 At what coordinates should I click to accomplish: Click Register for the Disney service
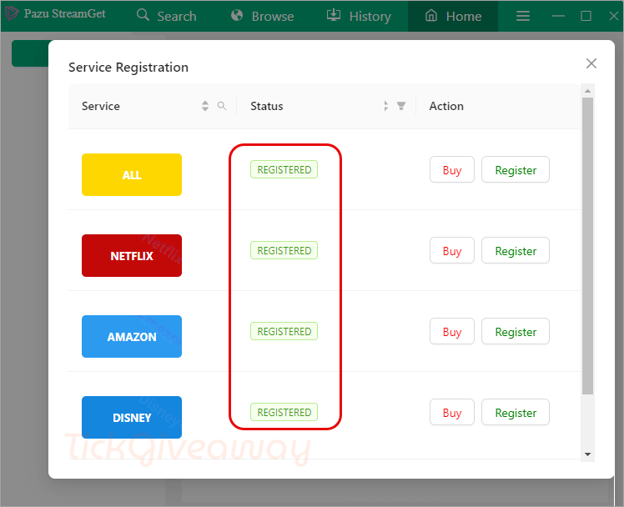click(516, 413)
